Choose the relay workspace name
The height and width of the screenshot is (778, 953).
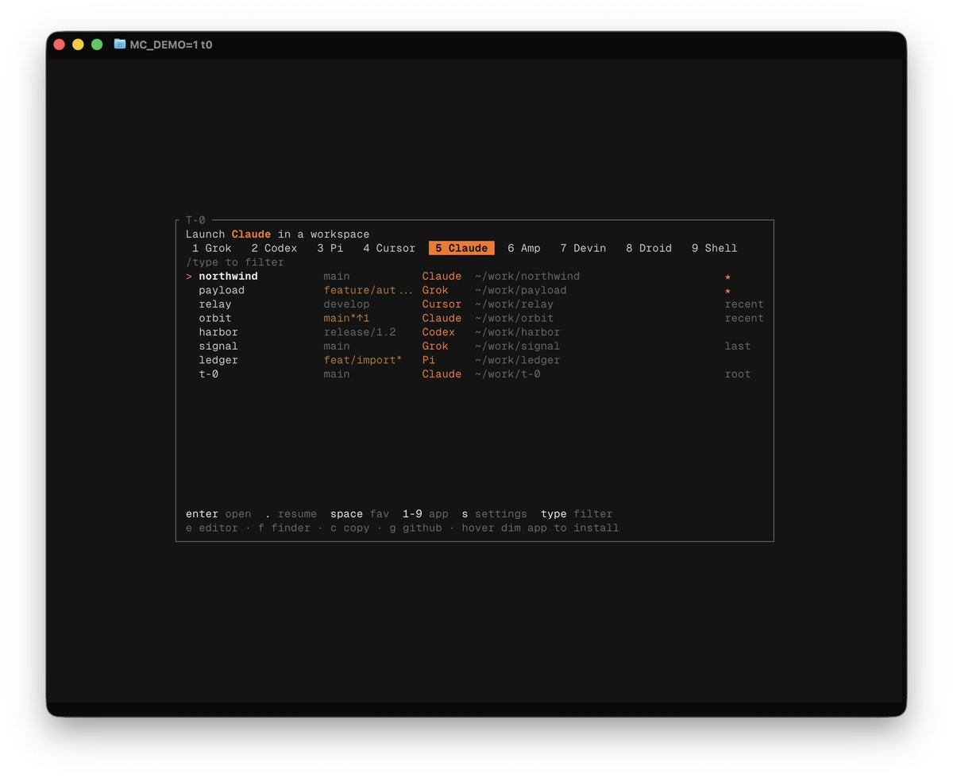[215, 304]
